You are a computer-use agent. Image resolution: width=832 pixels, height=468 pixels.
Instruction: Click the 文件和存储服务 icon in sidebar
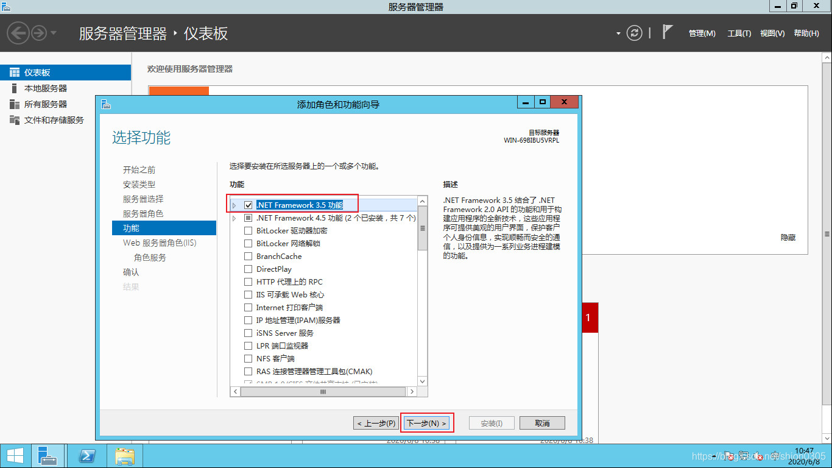15,120
